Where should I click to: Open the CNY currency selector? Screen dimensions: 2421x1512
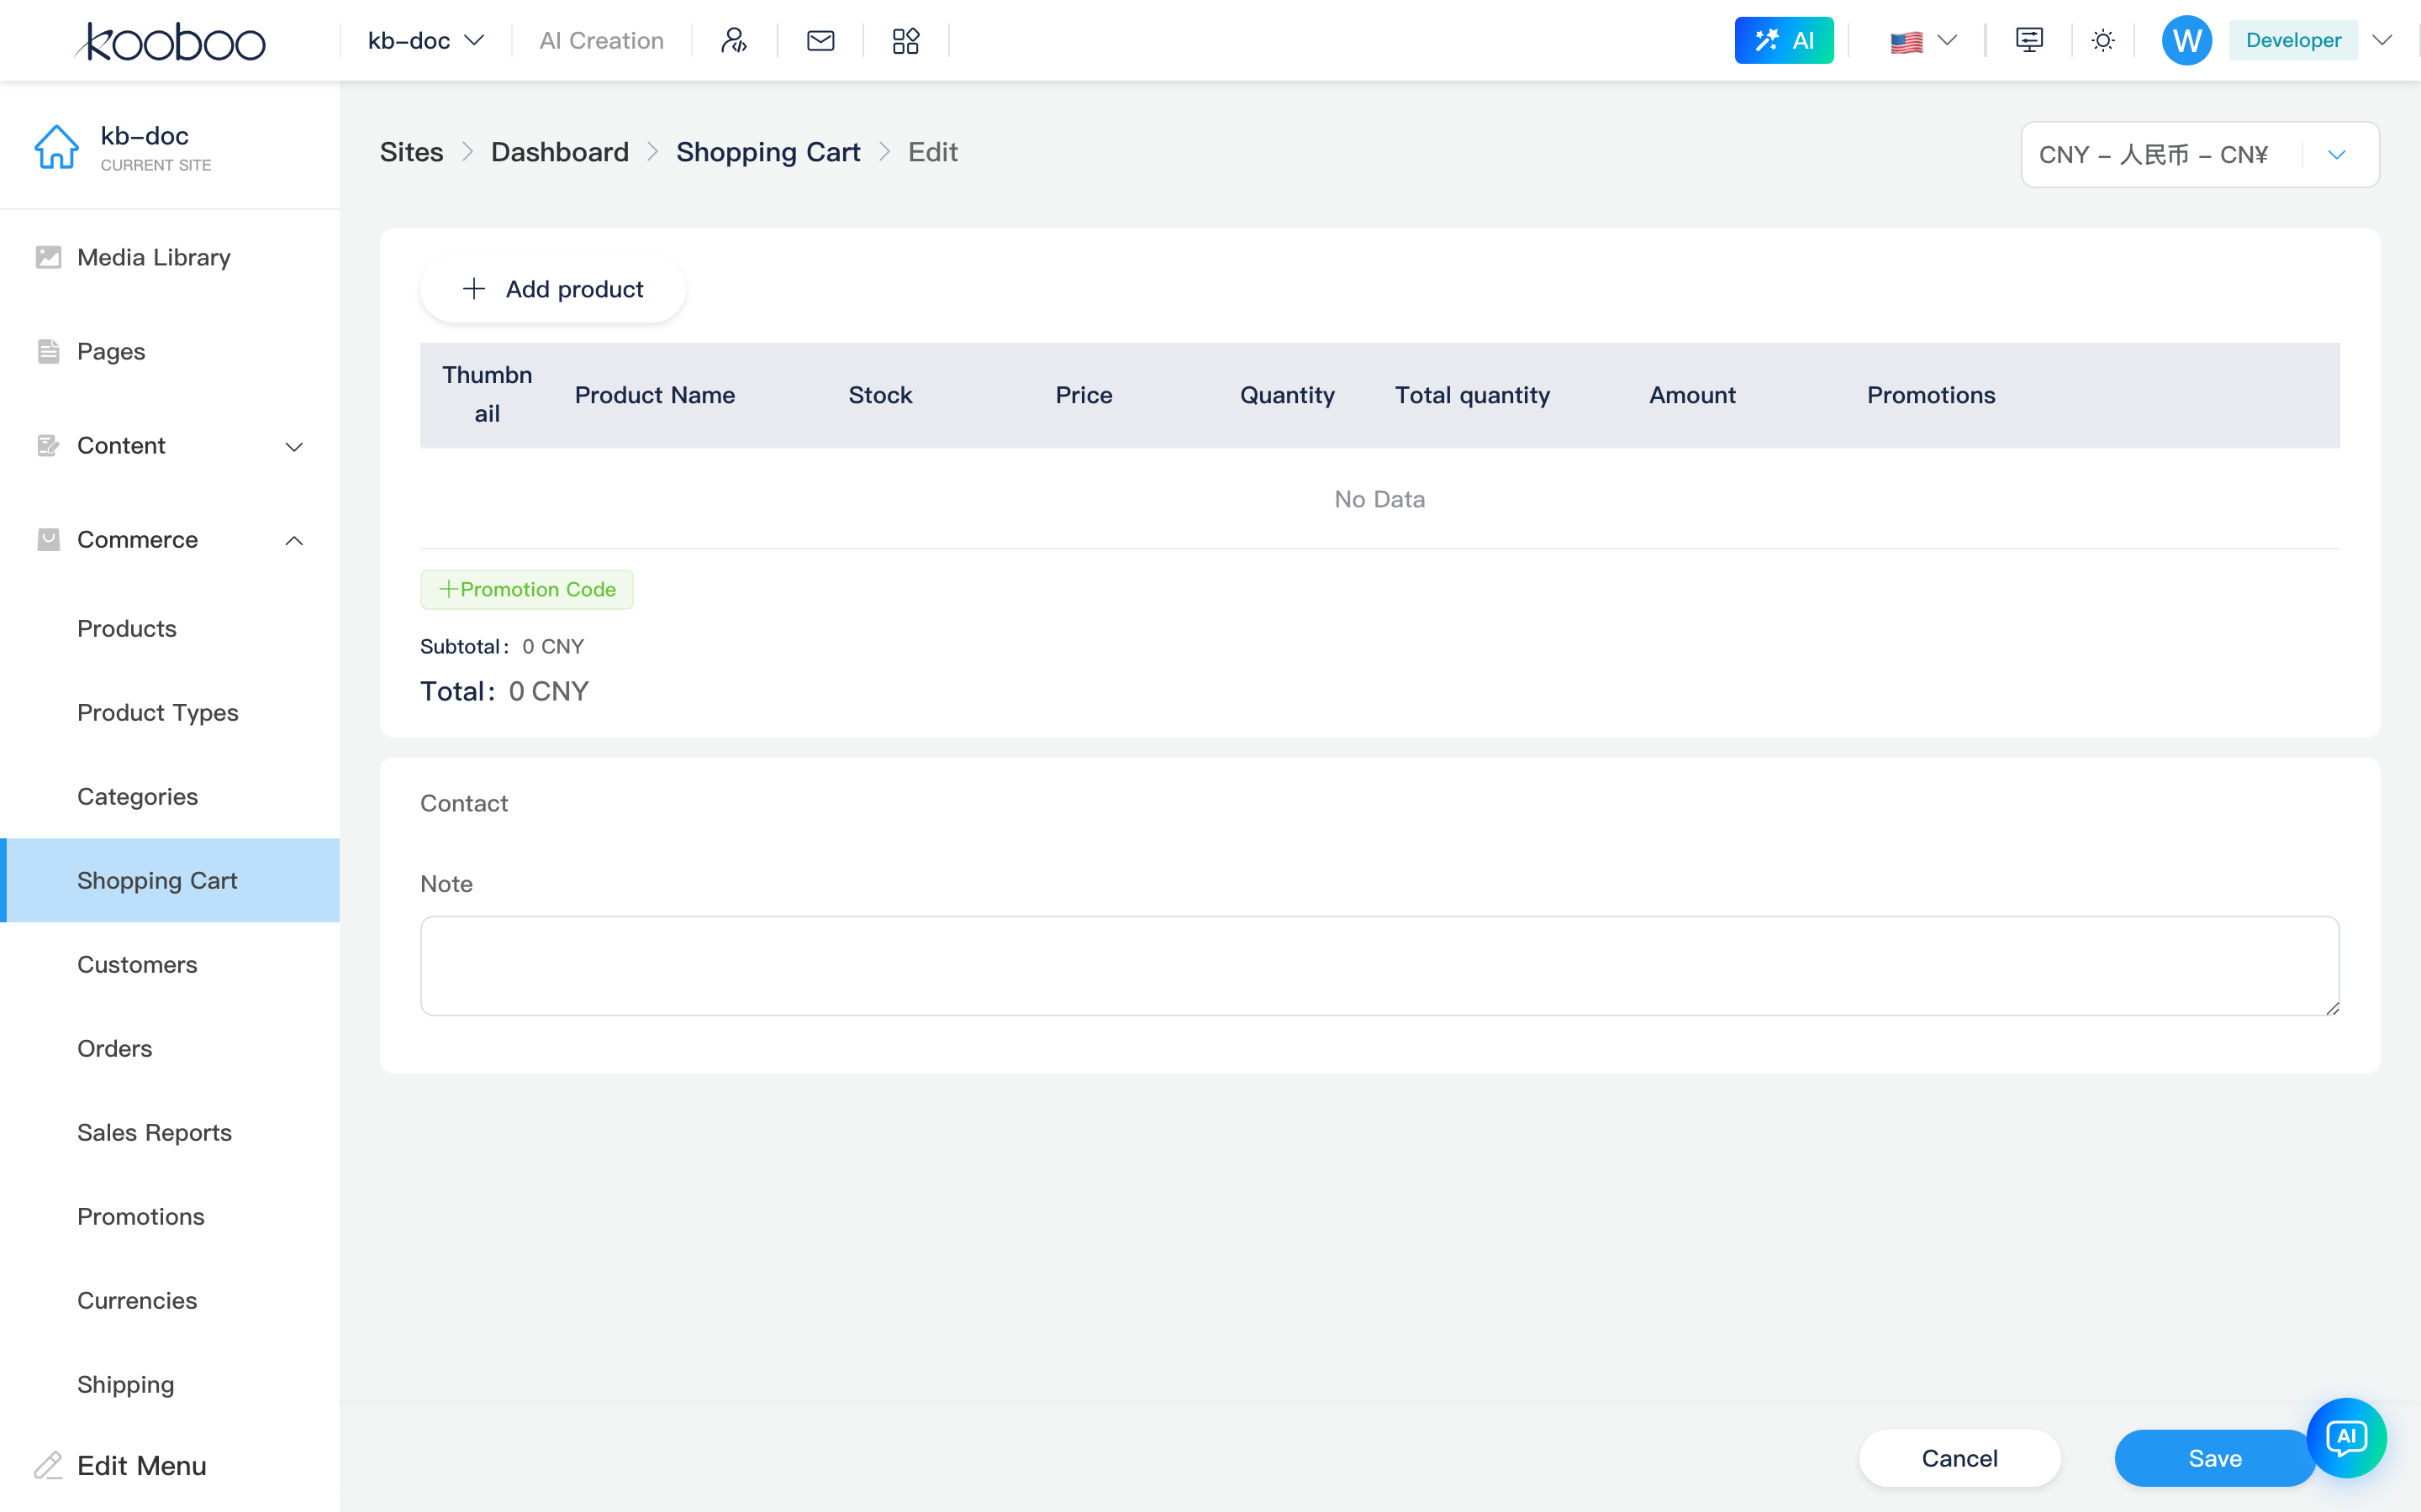(2200, 154)
